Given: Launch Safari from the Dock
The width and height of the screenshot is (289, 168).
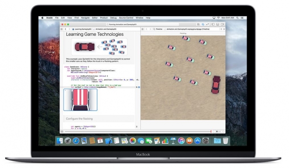Looking at the screenshot, I should (x=76, y=141).
